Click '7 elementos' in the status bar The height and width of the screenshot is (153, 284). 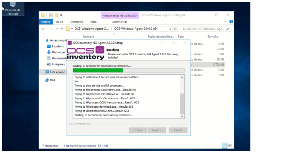pos(50,146)
